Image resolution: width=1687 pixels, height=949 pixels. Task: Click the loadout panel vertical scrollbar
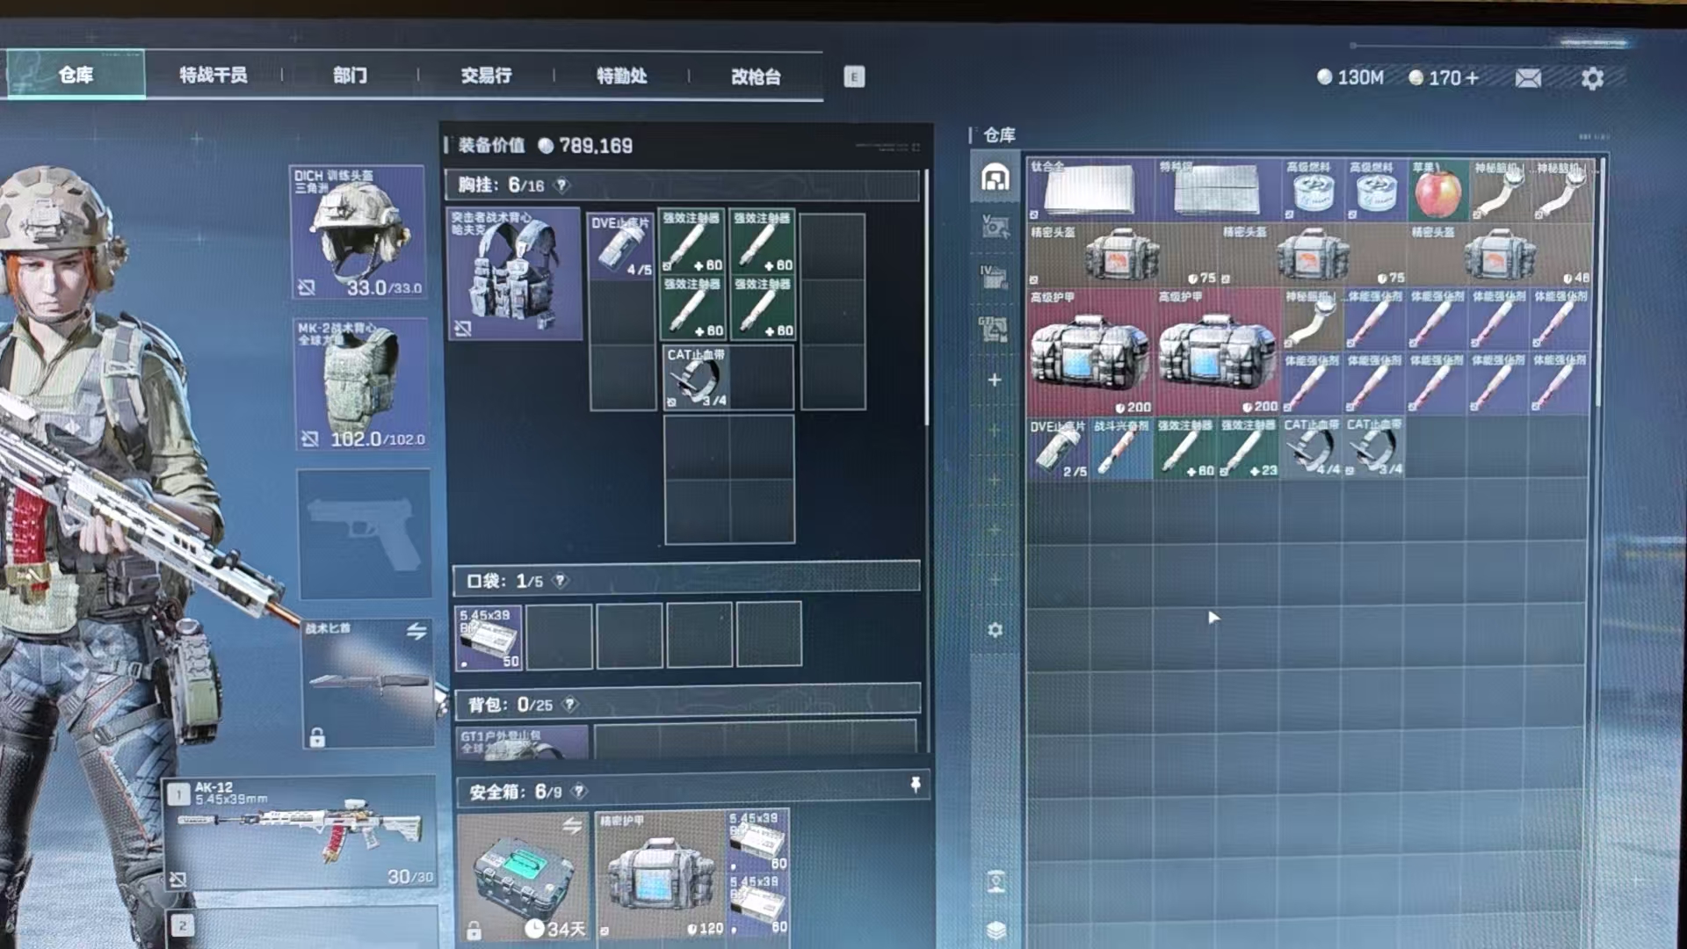(926, 299)
